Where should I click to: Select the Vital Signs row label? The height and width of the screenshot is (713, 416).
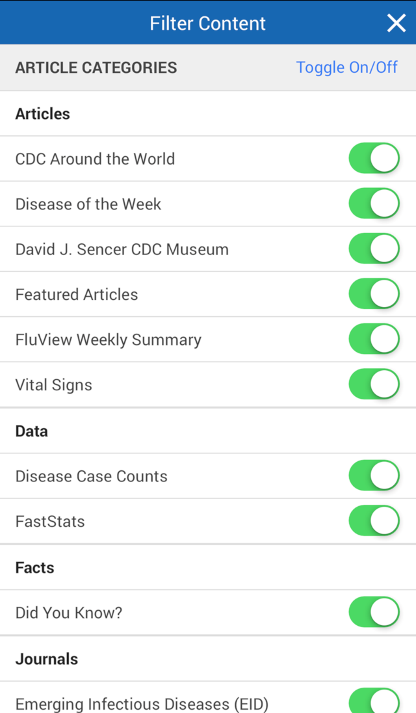(x=54, y=385)
